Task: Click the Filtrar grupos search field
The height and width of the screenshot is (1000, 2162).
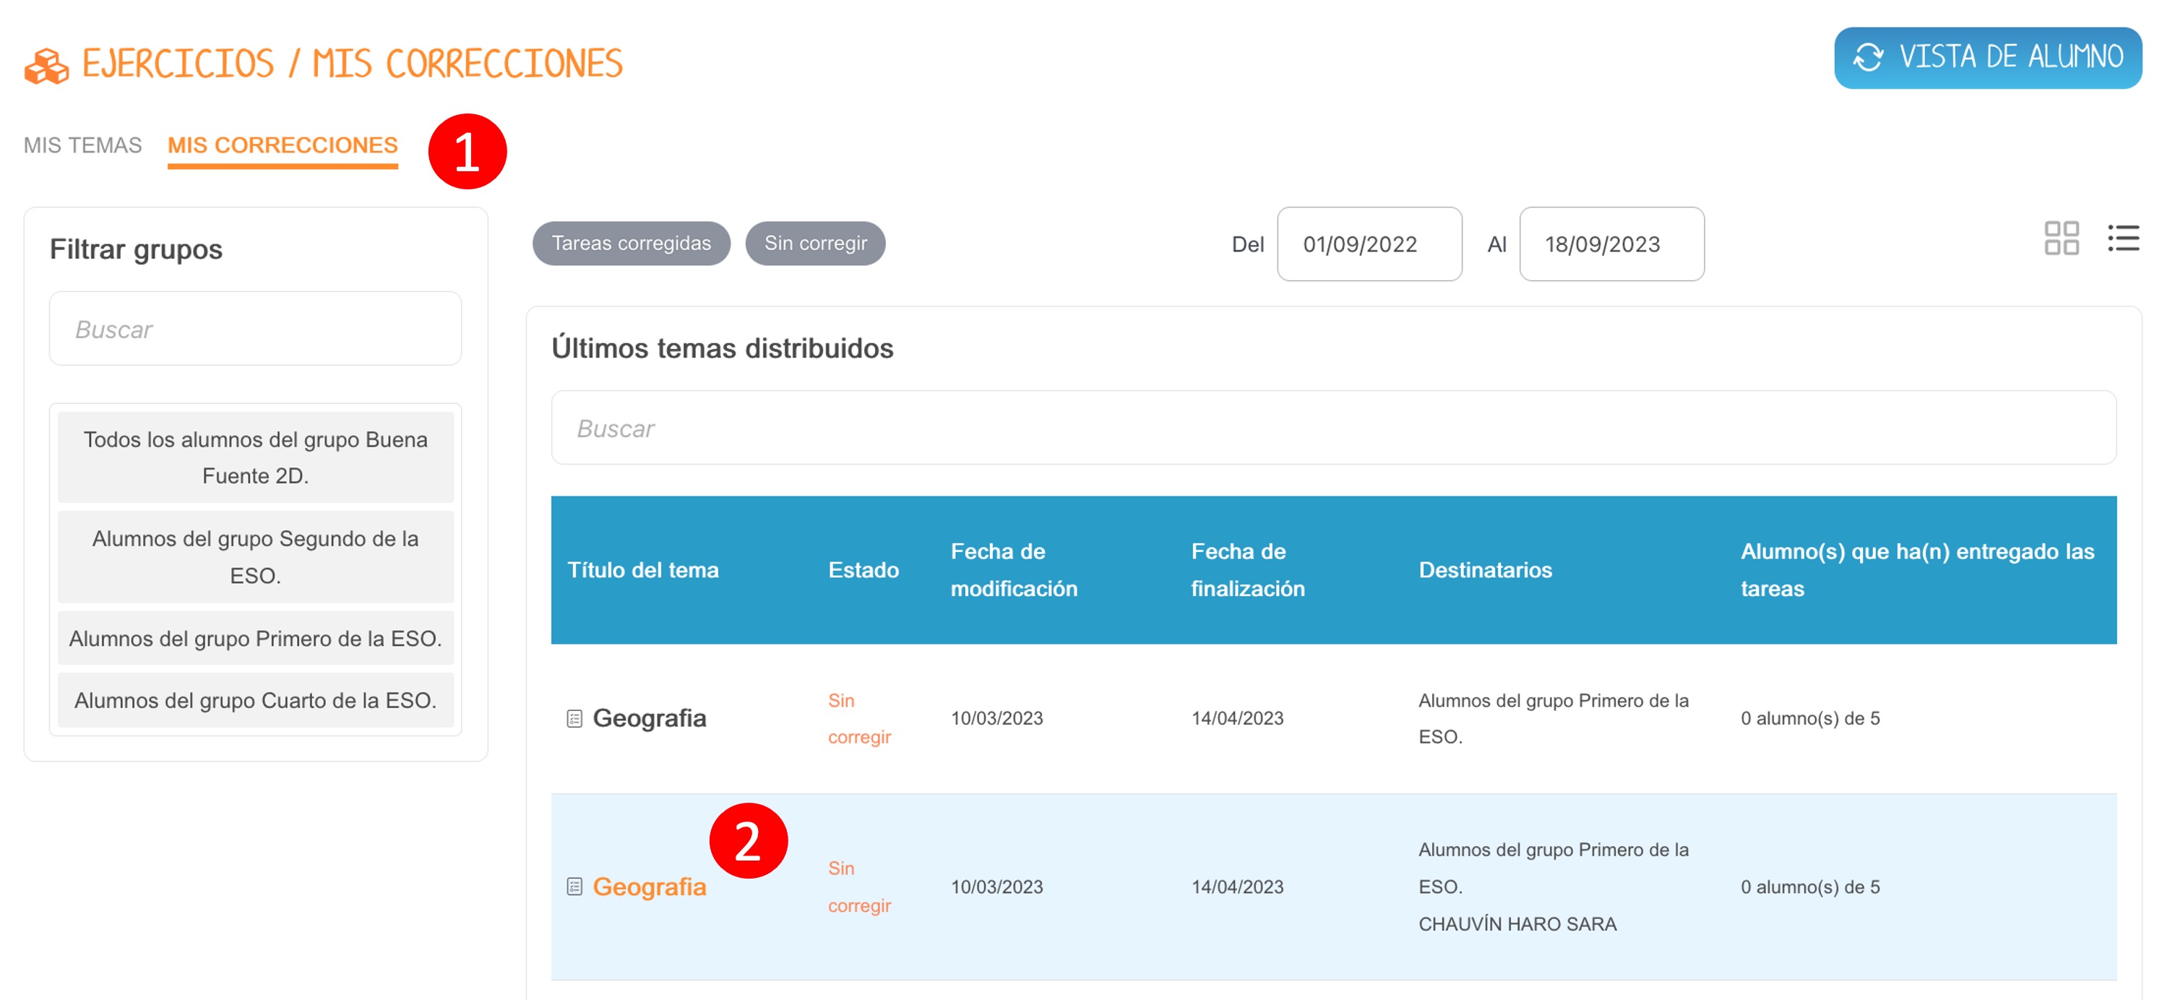Action: (255, 329)
